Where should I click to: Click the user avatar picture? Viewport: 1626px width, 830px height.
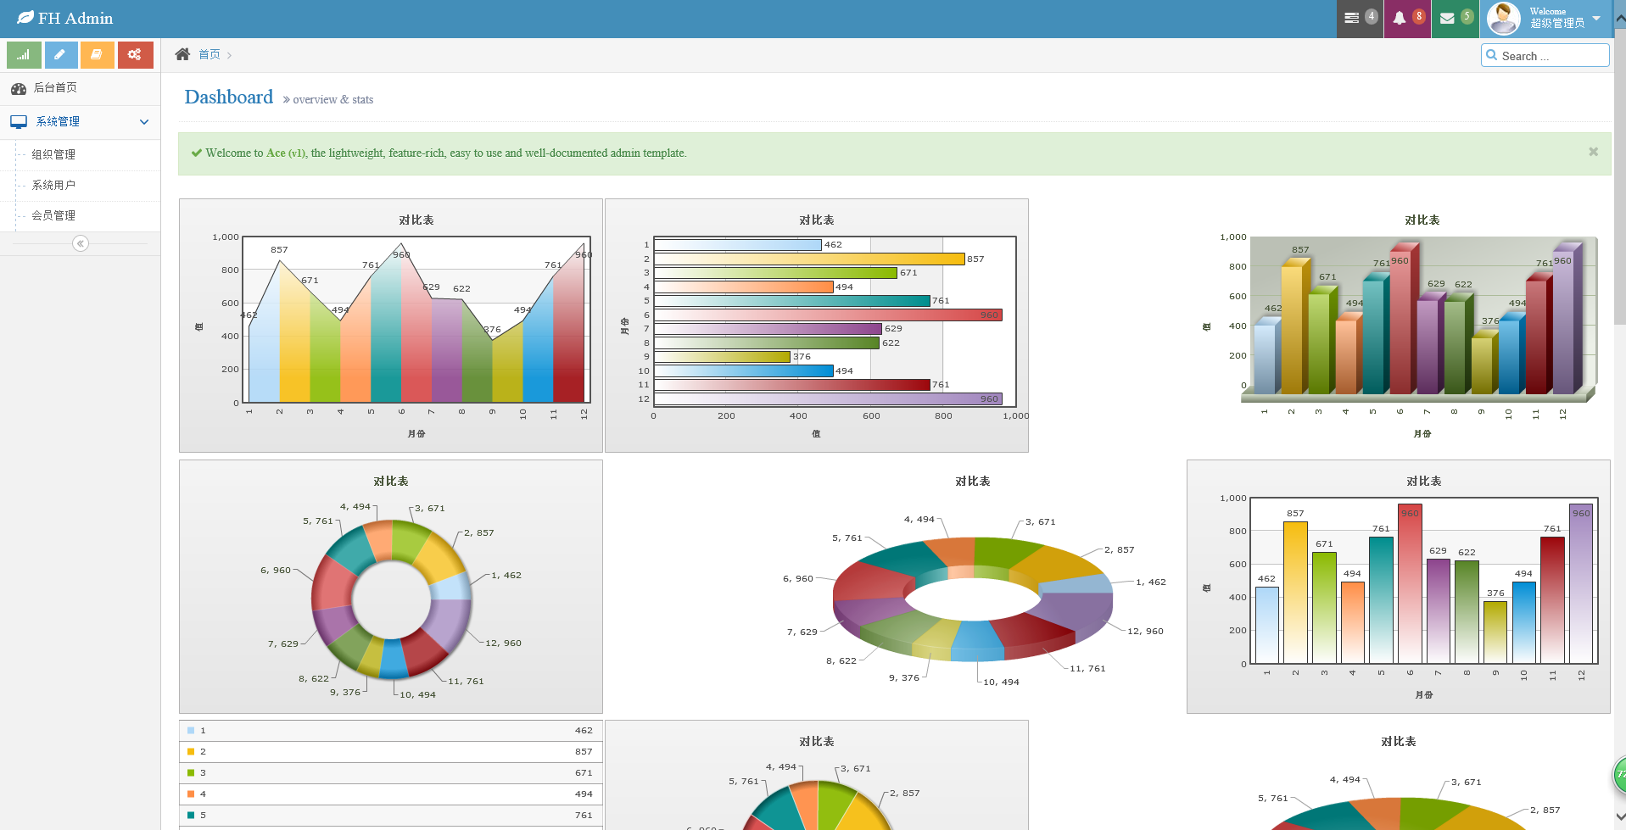(1503, 19)
